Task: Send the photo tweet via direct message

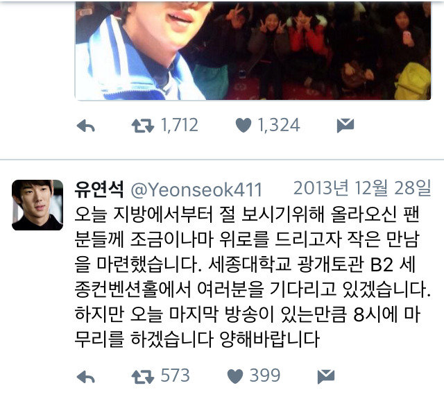Action: [x=345, y=126]
